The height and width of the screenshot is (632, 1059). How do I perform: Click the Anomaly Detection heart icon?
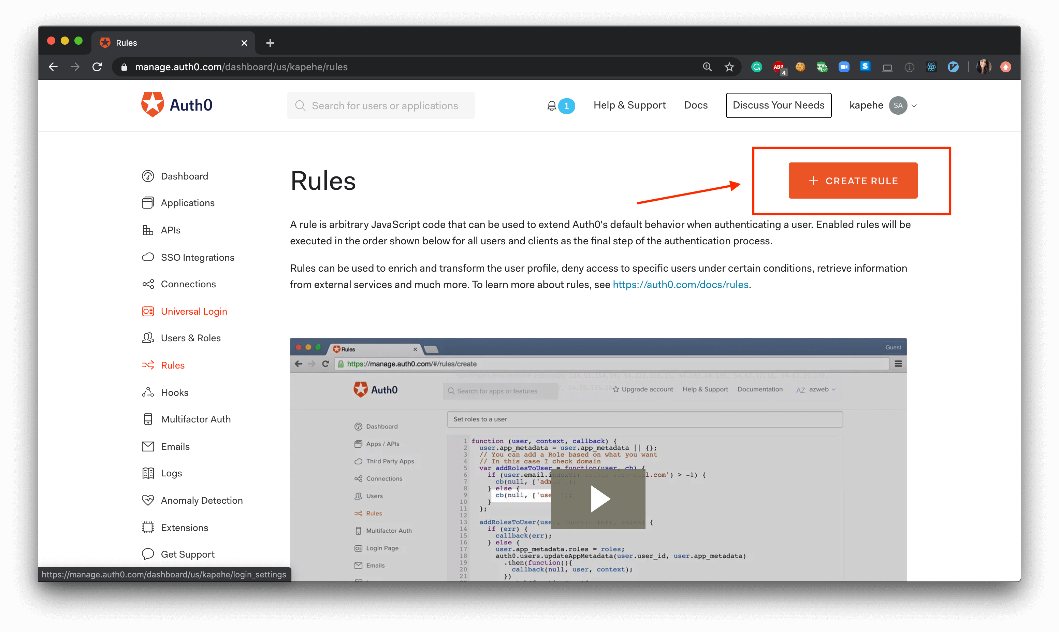click(x=148, y=500)
